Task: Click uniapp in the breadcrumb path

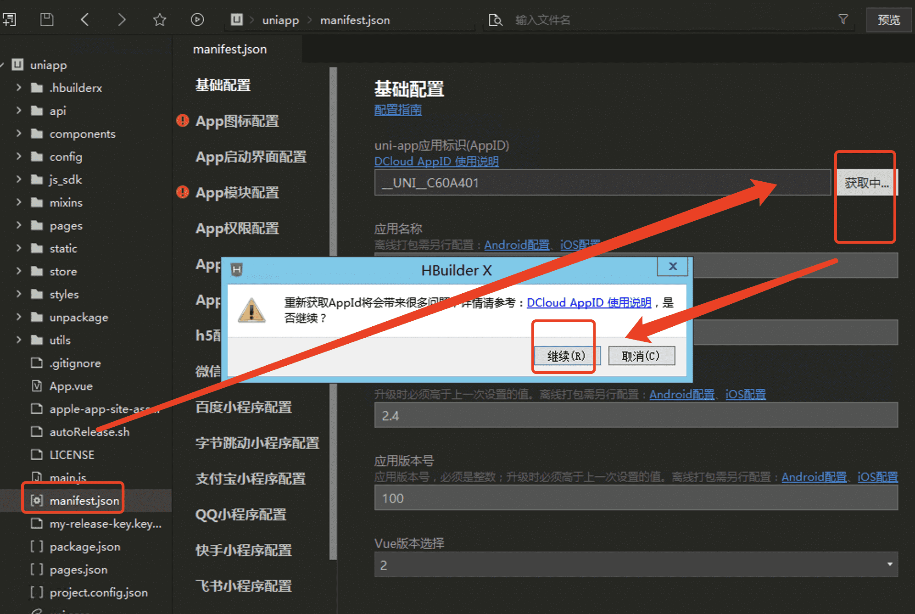Action: (280, 20)
